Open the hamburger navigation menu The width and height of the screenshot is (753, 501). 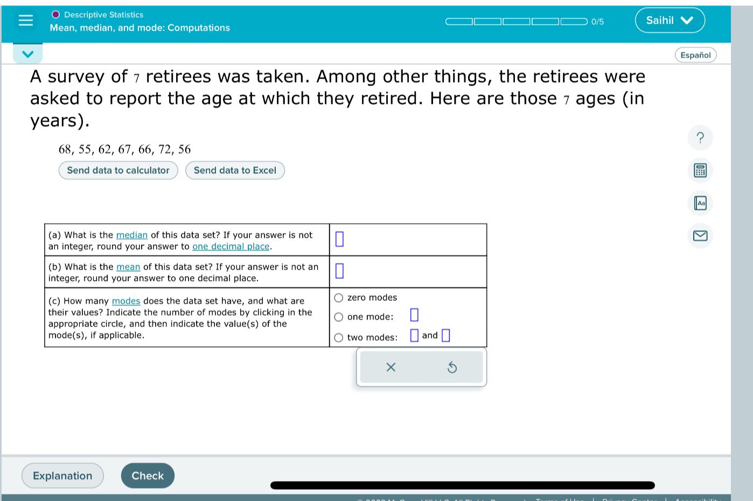(26, 20)
